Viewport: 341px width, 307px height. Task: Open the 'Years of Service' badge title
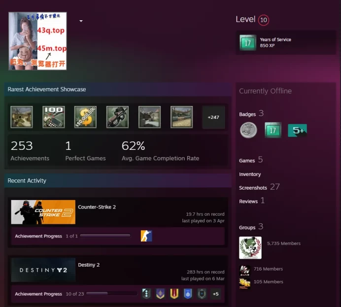[x=275, y=39]
